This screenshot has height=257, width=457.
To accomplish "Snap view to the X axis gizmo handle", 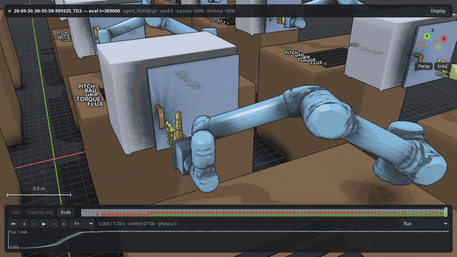I will (x=444, y=39).
